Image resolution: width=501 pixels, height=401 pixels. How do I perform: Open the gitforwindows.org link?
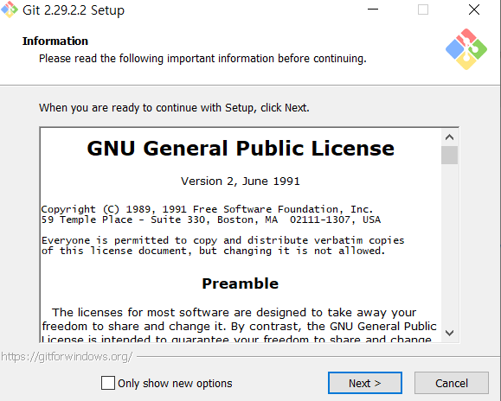point(67,357)
